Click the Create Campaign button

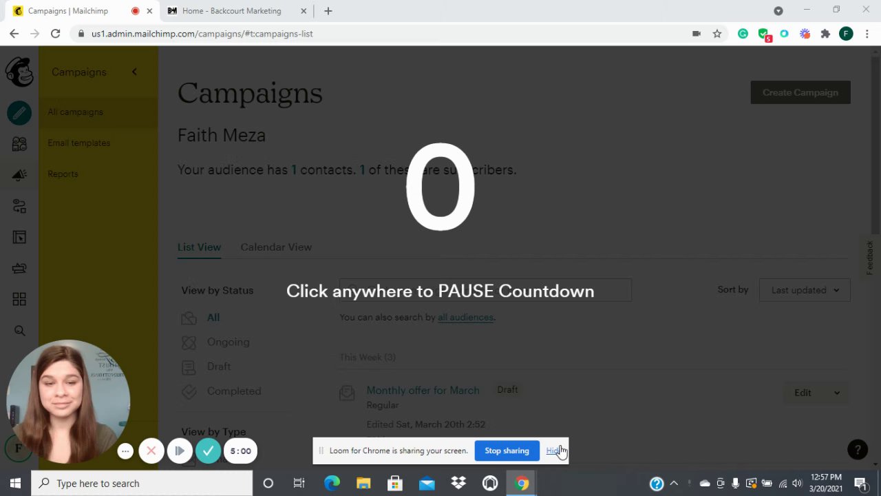coord(800,92)
